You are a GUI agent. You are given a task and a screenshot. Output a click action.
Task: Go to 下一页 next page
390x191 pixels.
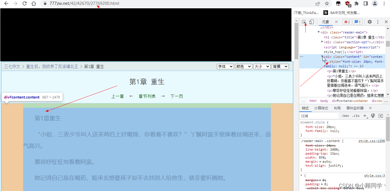[177, 96]
